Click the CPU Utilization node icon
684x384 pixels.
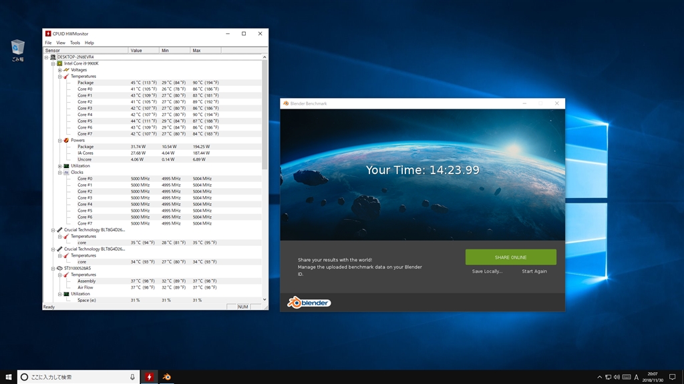[66, 166]
